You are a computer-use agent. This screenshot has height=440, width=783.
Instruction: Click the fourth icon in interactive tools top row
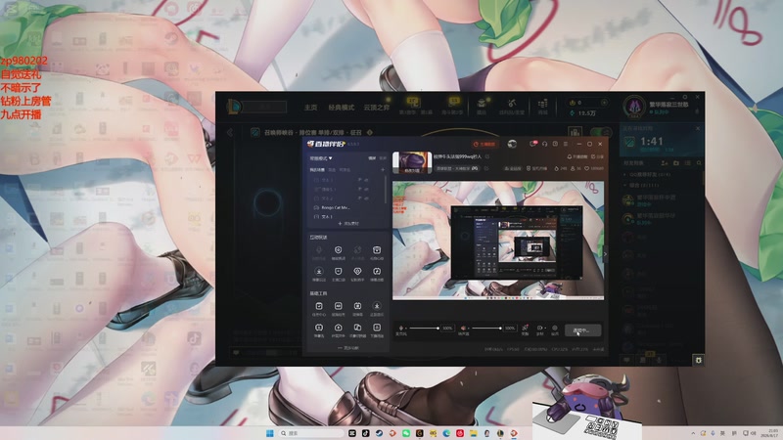tap(377, 250)
